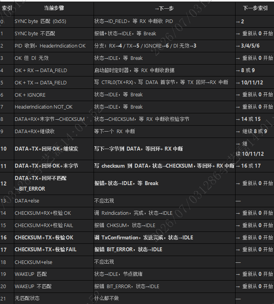Select the DATA+else cell
The height and width of the screenshot is (304, 274).
point(54,201)
